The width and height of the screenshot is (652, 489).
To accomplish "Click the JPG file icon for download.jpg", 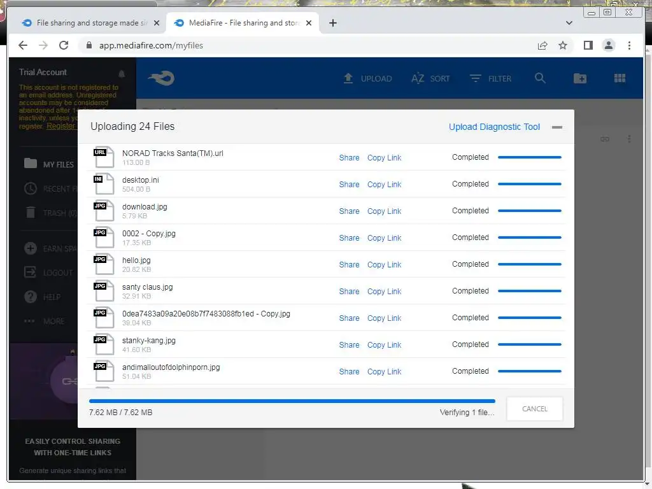I will click(x=104, y=210).
